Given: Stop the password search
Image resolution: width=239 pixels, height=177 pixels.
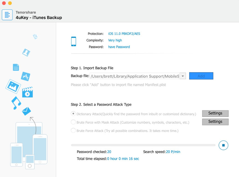Looking at the screenshot, I should click(223, 145).
